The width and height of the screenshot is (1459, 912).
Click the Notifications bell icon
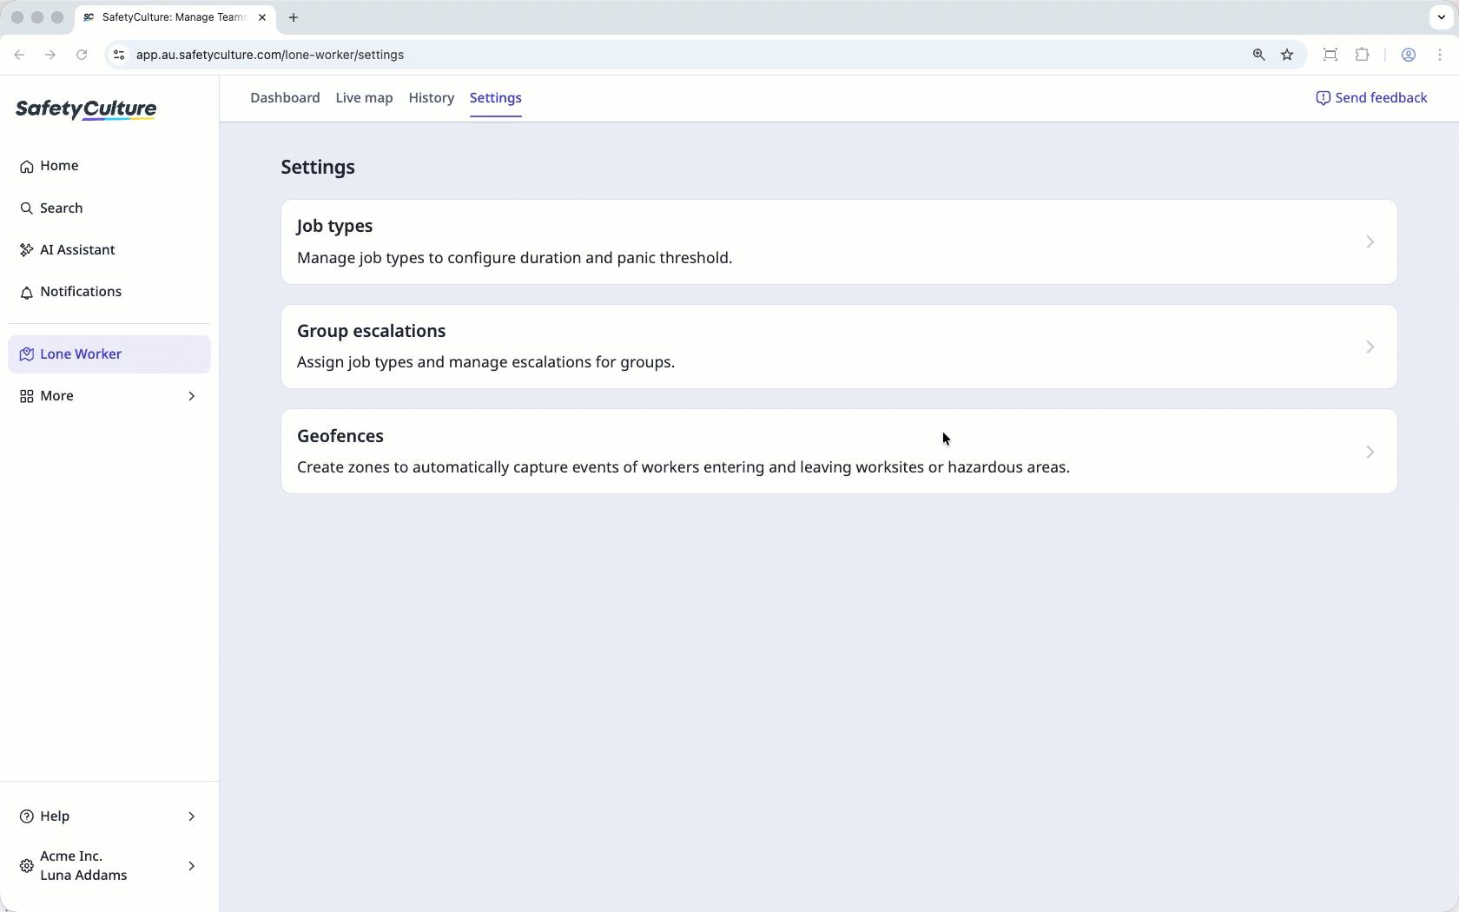coord(27,292)
